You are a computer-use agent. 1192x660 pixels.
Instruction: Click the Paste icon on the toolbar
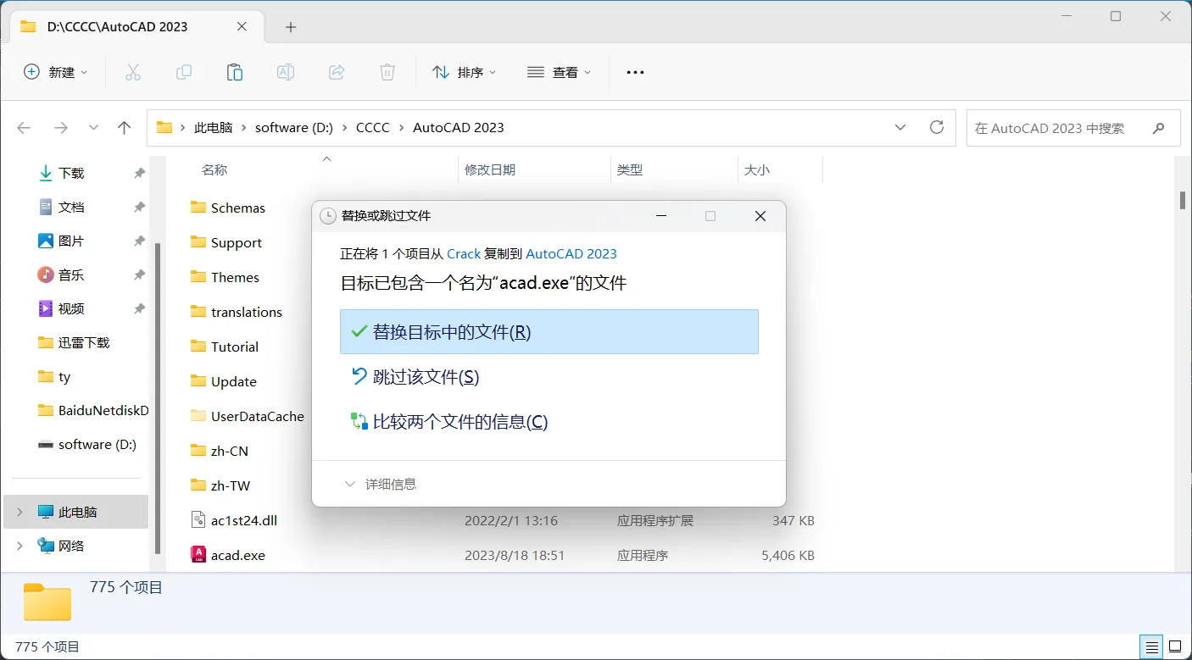click(234, 72)
